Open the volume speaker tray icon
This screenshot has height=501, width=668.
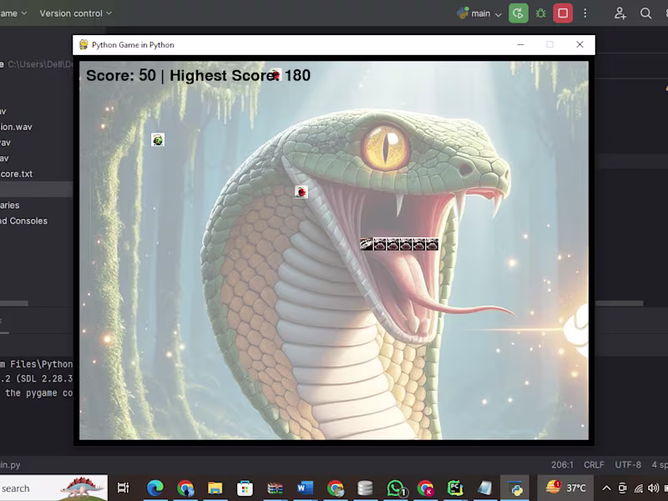click(653, 488)
